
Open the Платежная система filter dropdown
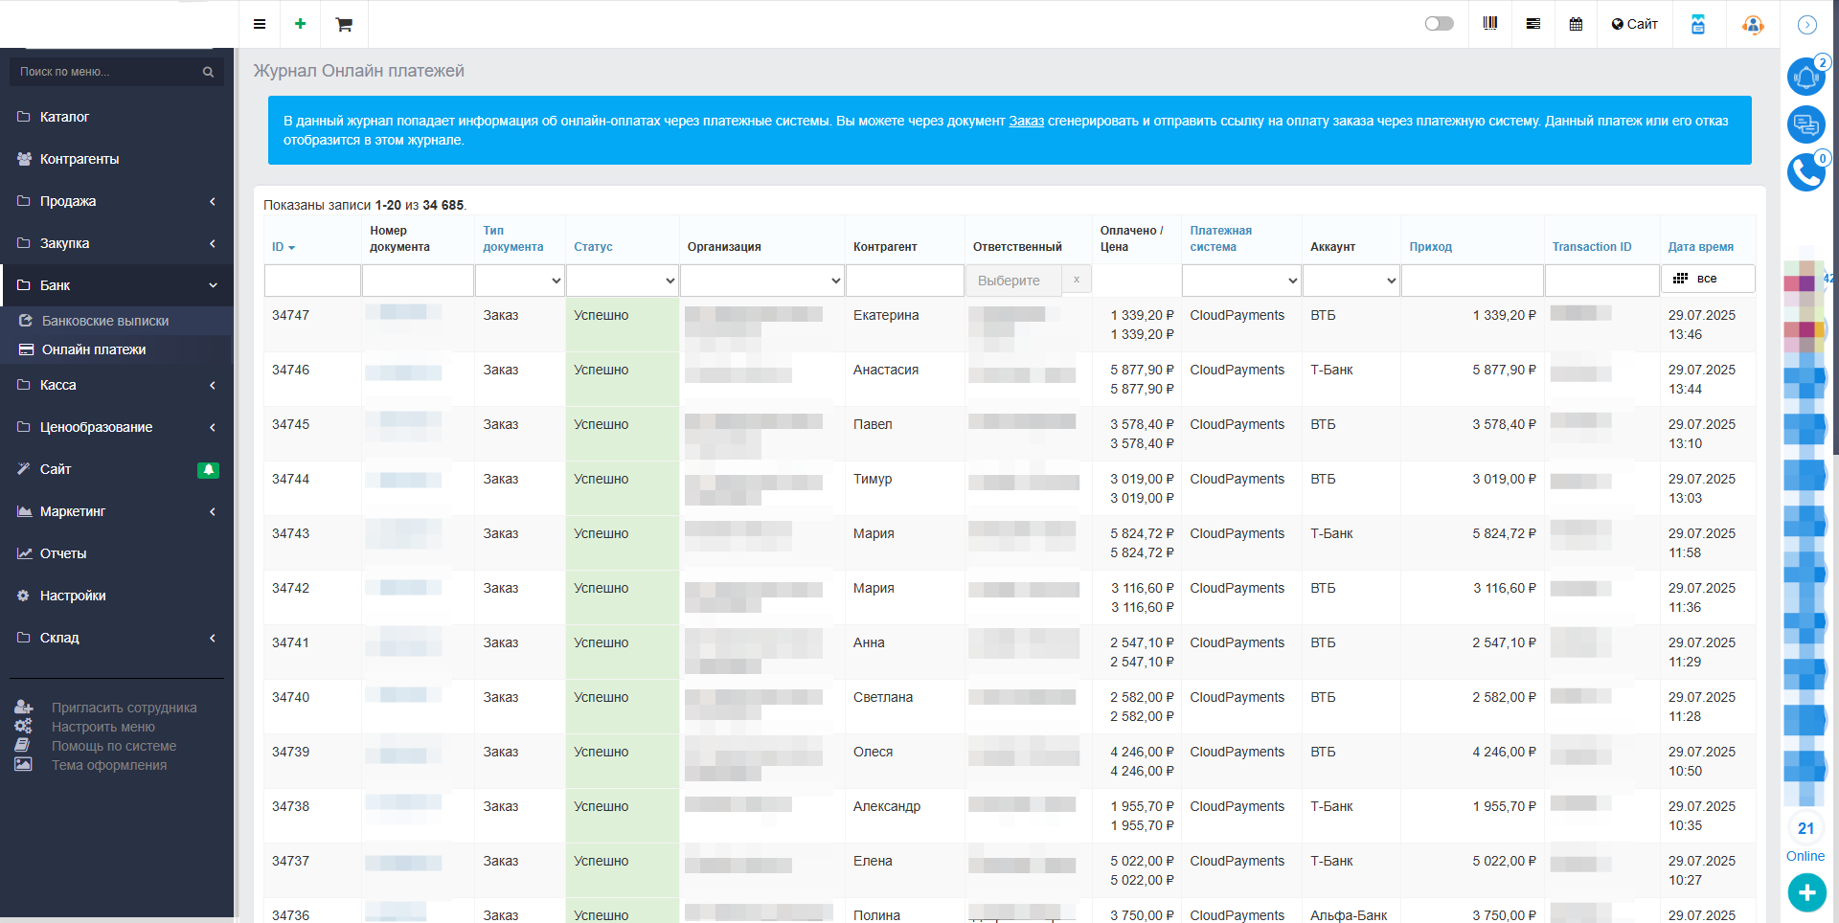coord(1241,281)
